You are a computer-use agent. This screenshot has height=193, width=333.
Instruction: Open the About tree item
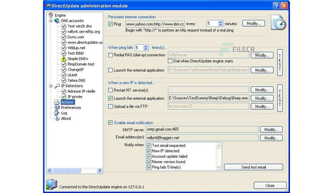(x=66, y=118)
